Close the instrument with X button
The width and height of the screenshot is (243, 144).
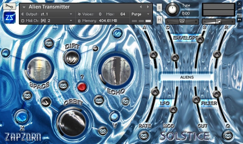tap(239, 4)
